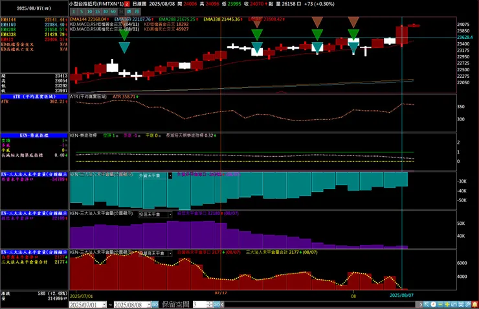Click the EMA144 22168.04 legend text
The width and height of the screenshot is (479, 309).
(x=89, y=19)
